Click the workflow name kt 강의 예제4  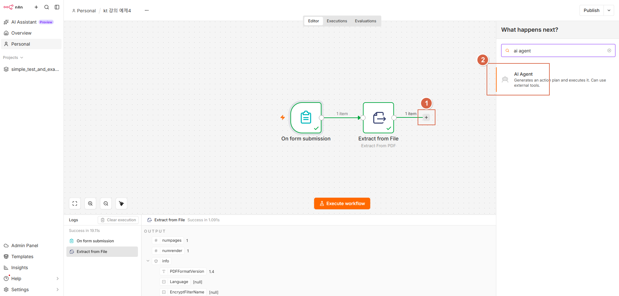point(117,11)
